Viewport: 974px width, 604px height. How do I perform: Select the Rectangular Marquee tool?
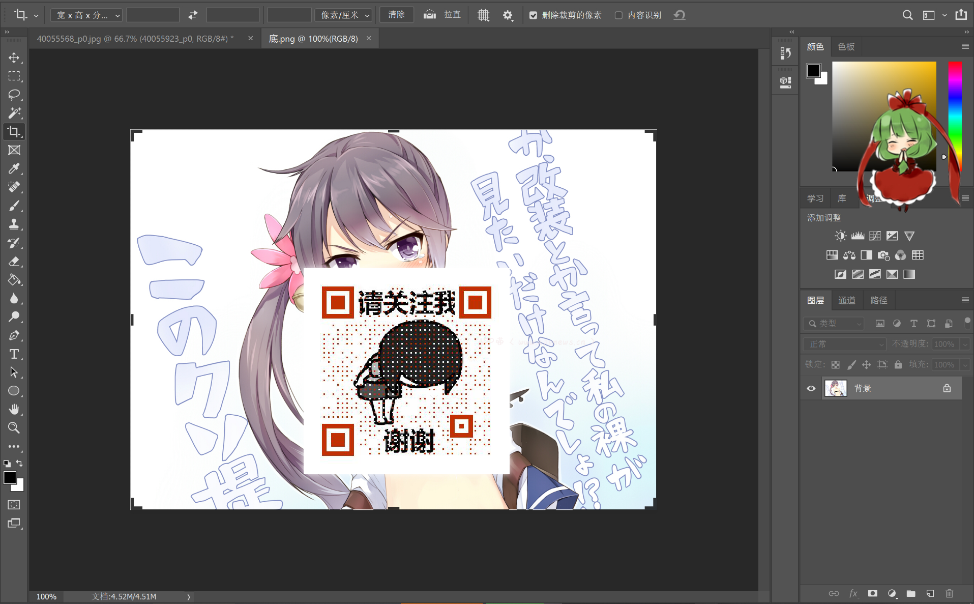(x=14, y=76)
